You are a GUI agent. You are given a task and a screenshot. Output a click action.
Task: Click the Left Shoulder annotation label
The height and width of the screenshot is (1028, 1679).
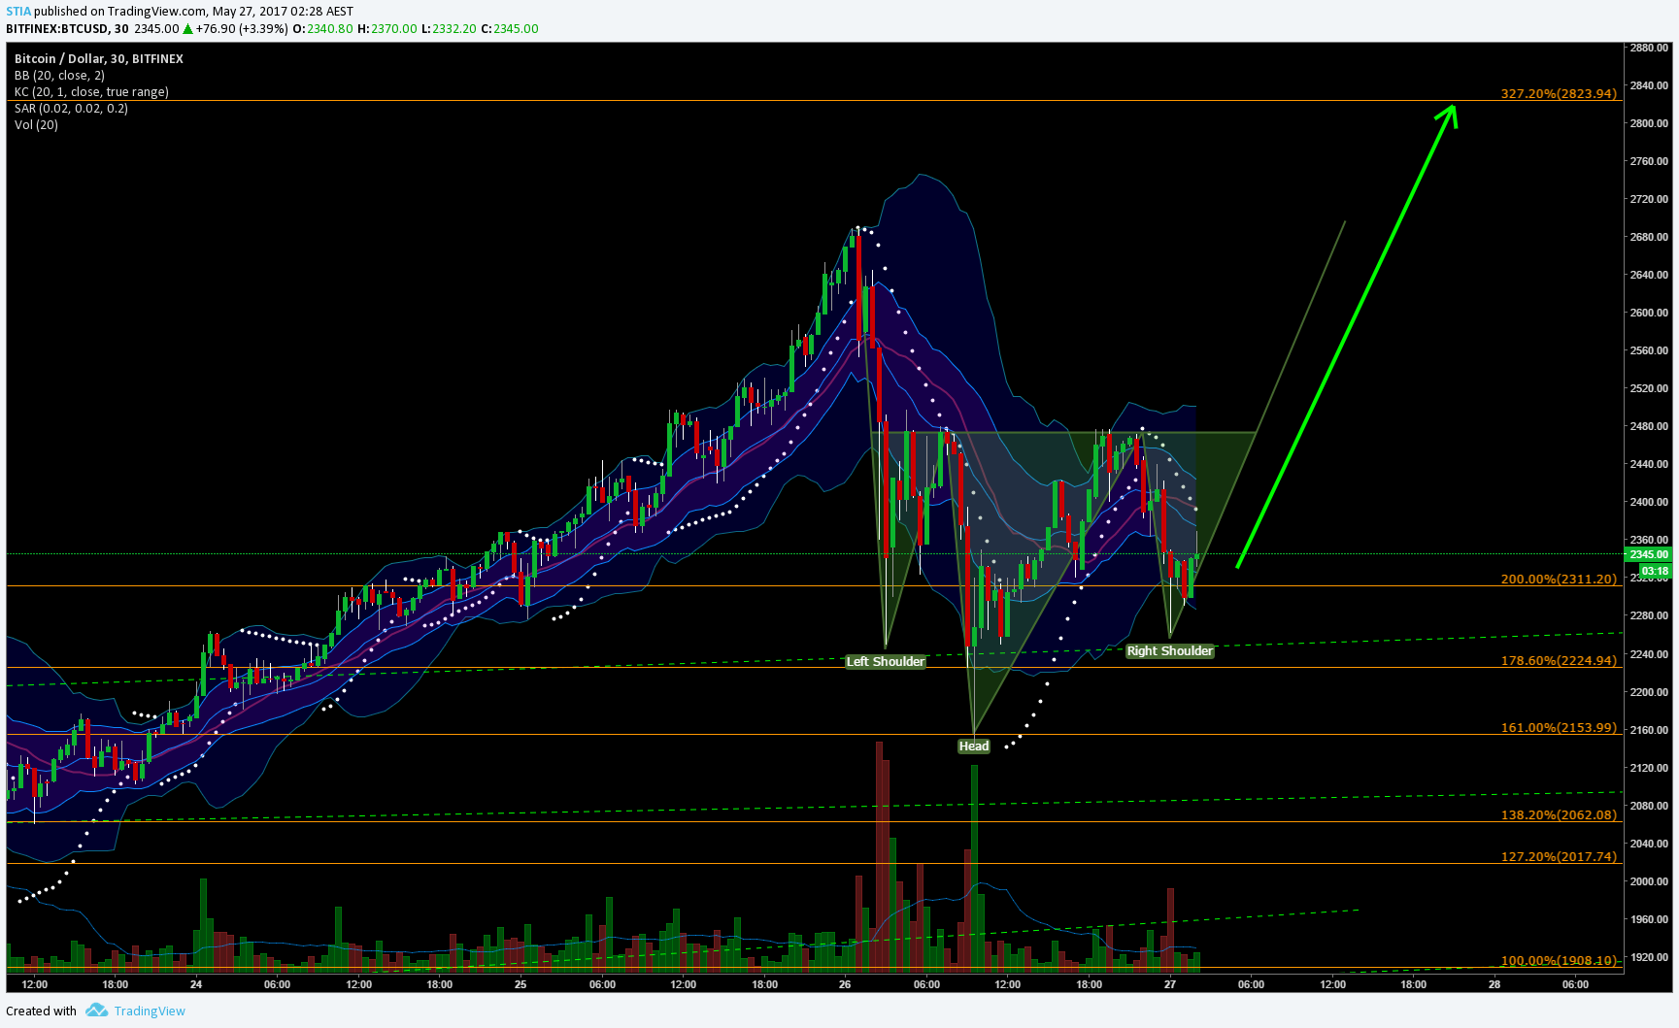click(x=886, y=662)
